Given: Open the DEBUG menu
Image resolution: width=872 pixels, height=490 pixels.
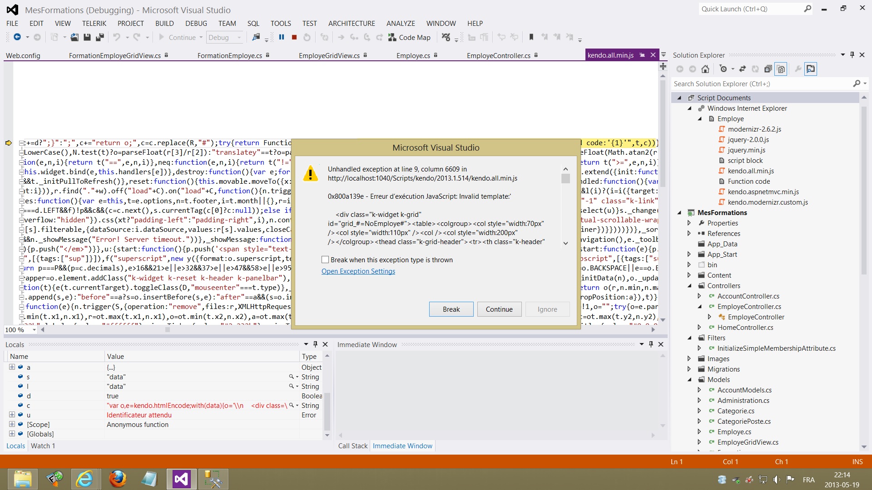Looking at the screenshot, I should point(196,24).
